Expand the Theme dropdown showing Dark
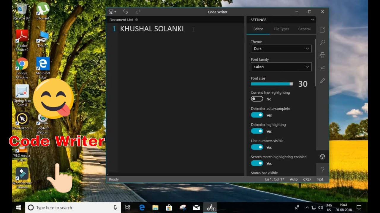 [281, 49]
